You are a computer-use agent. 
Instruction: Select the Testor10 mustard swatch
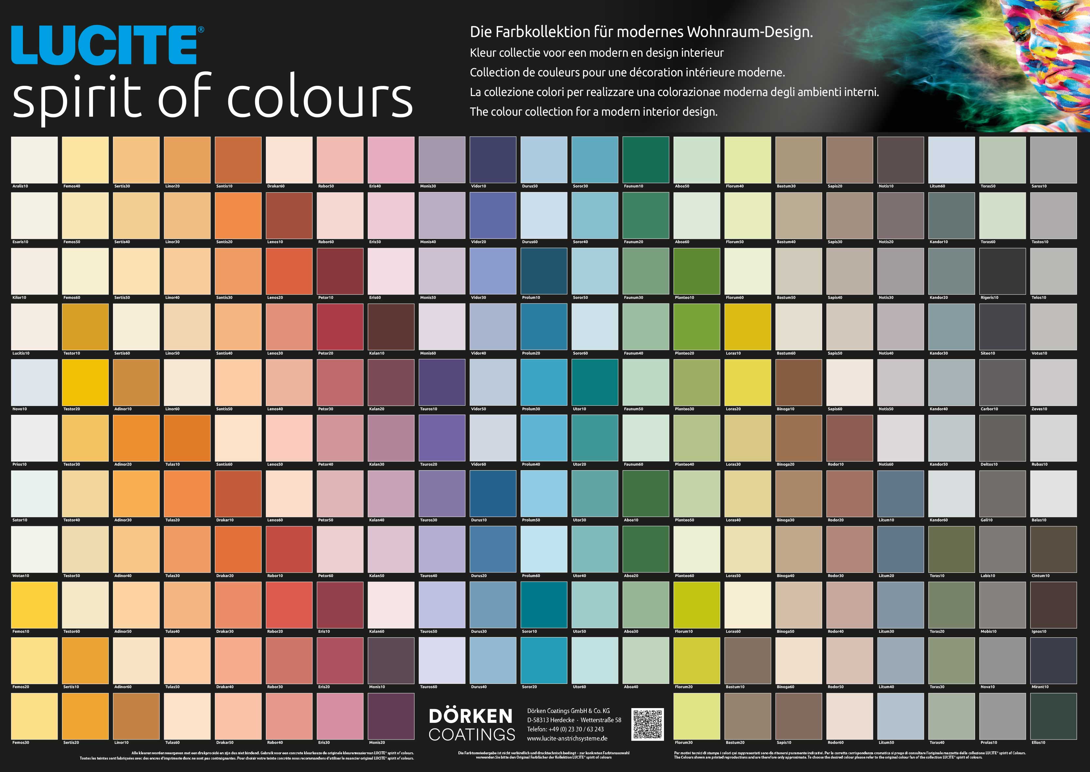[85, 327]
